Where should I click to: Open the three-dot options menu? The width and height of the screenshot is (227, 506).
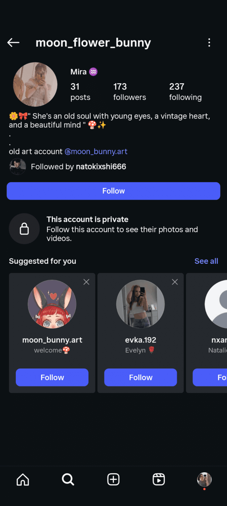click(209, 43)
